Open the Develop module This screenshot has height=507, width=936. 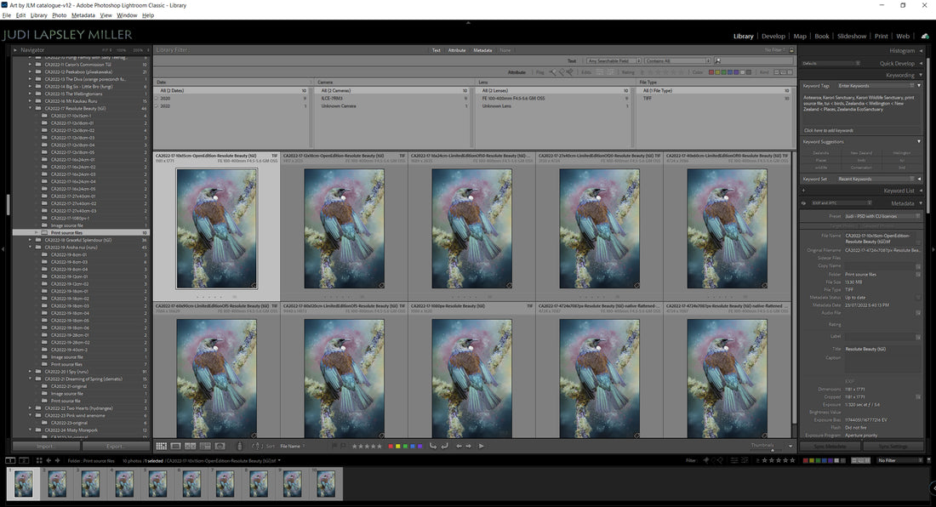(773, 36)
